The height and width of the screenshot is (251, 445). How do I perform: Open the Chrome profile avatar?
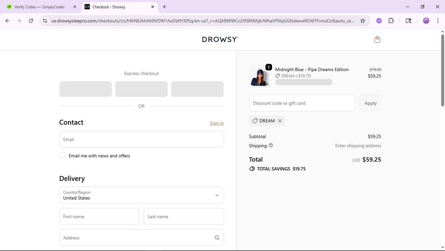click(x=426, y=21)
